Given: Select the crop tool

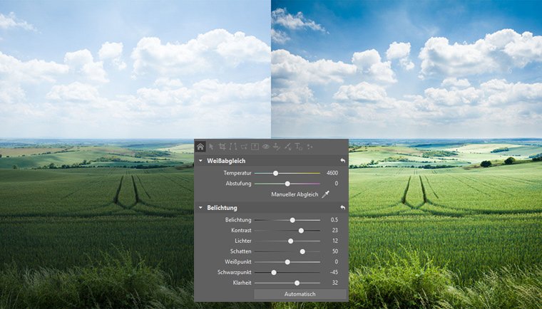Looking at the screenshot, I should coord(222,147).
